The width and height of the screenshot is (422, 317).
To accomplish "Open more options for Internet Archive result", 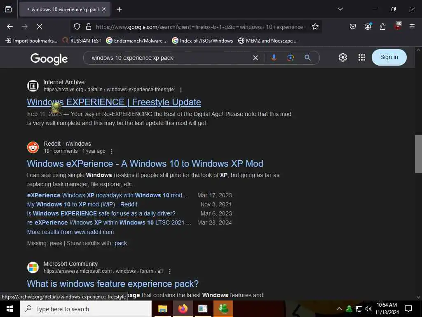I will coord(181,90).
